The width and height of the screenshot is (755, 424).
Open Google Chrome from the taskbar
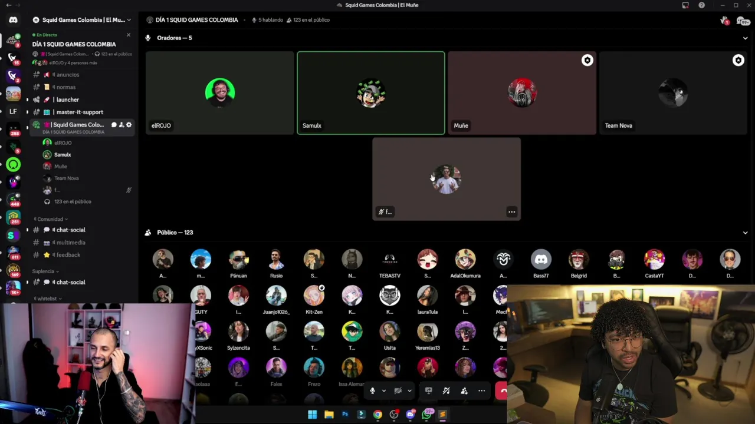tap(377, 415)
